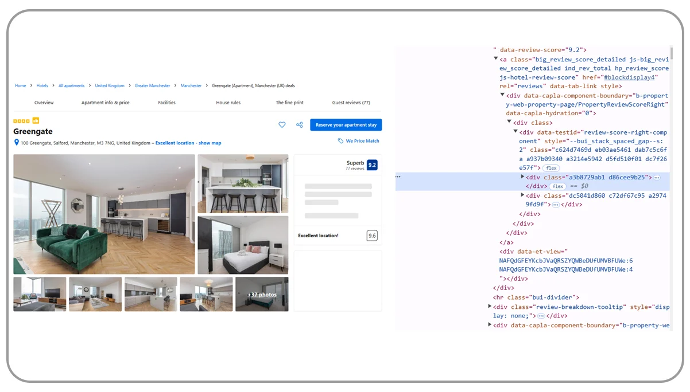
Task: Click the flex badge on highlighted div
Action: point(557,187)
